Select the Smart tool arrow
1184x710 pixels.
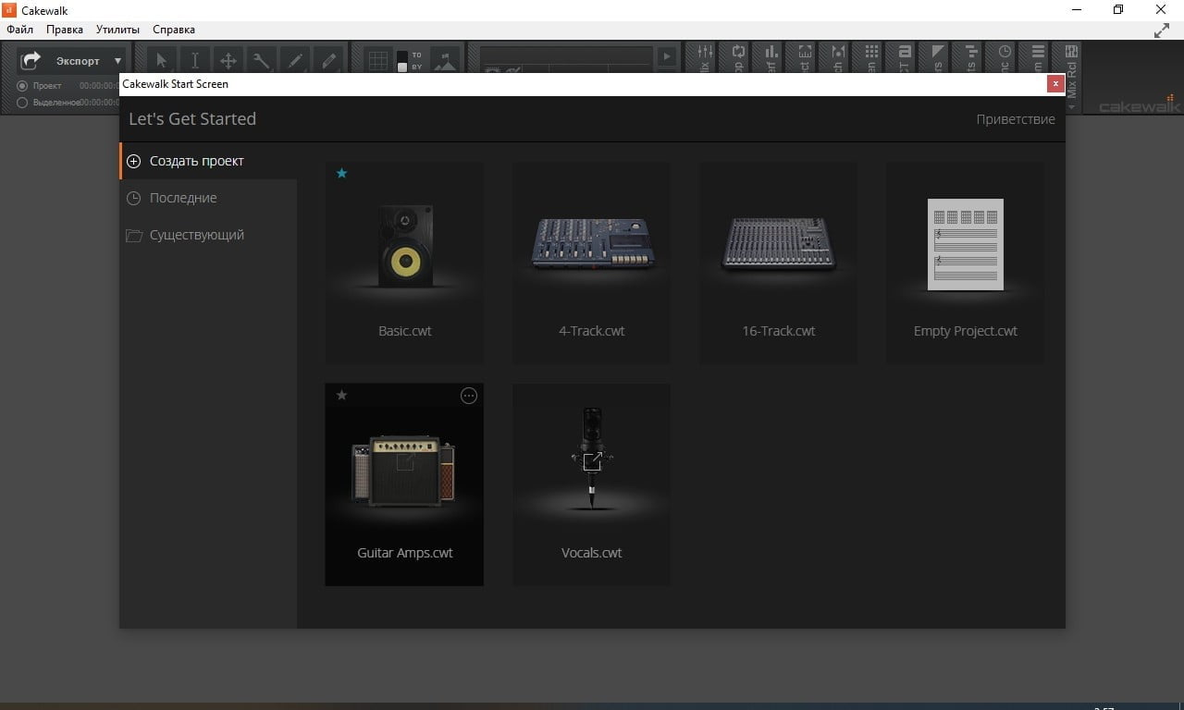point(162,61)
